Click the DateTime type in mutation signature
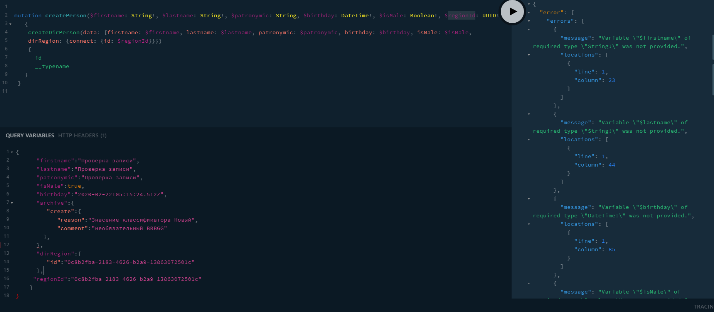The width and height of the screenshot is (714, 312). click(x=355, y=16)
